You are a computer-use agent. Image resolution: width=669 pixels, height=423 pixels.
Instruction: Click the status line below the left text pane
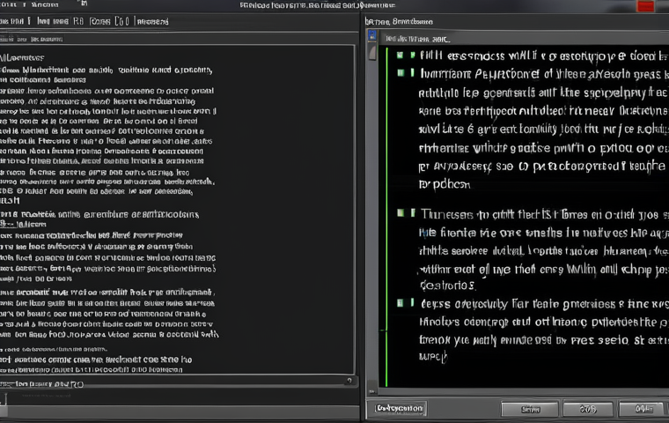point(42,384)
